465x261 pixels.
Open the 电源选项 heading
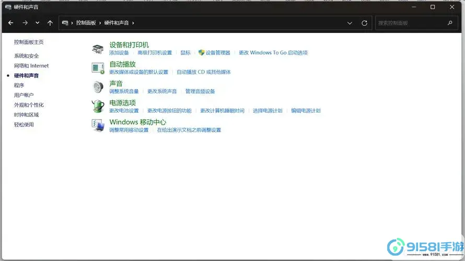click(x=122, y=103)
